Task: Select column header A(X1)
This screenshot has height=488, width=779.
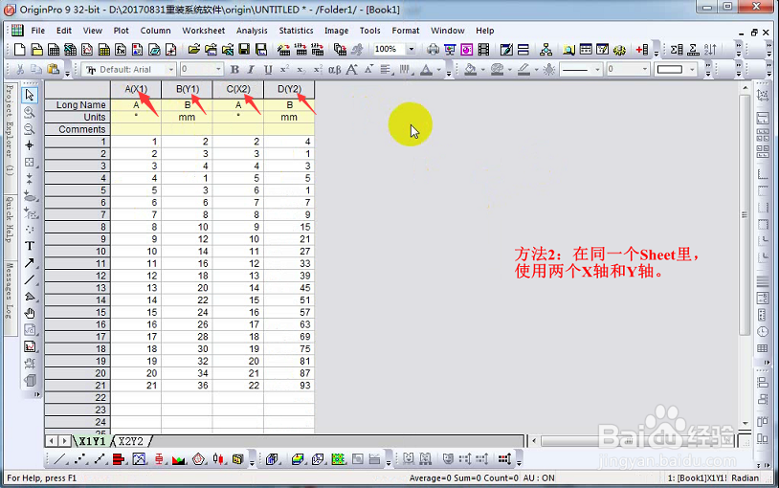Action: [136, 89]
